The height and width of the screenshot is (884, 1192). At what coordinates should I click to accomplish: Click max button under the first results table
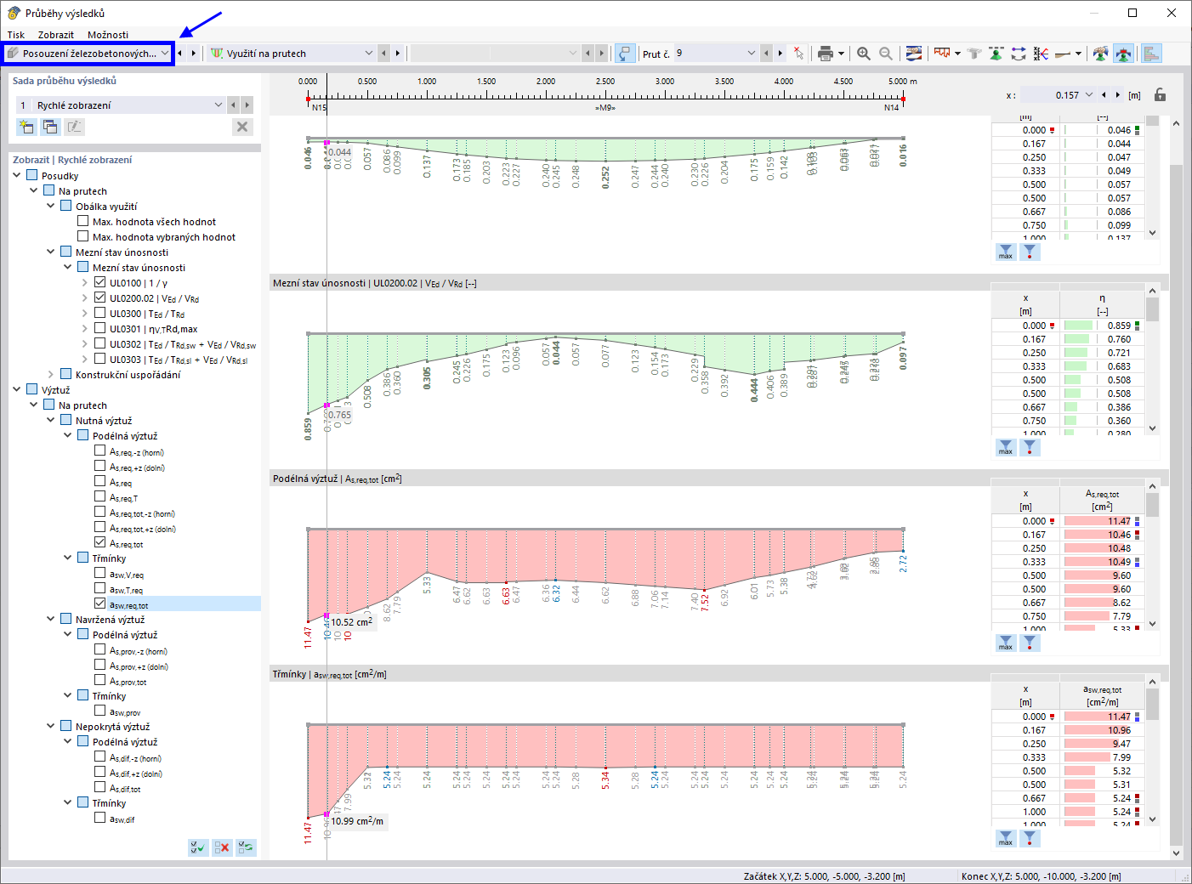1006,252
